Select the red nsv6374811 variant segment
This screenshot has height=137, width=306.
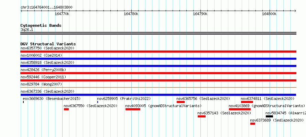click(x=247, y=102)
